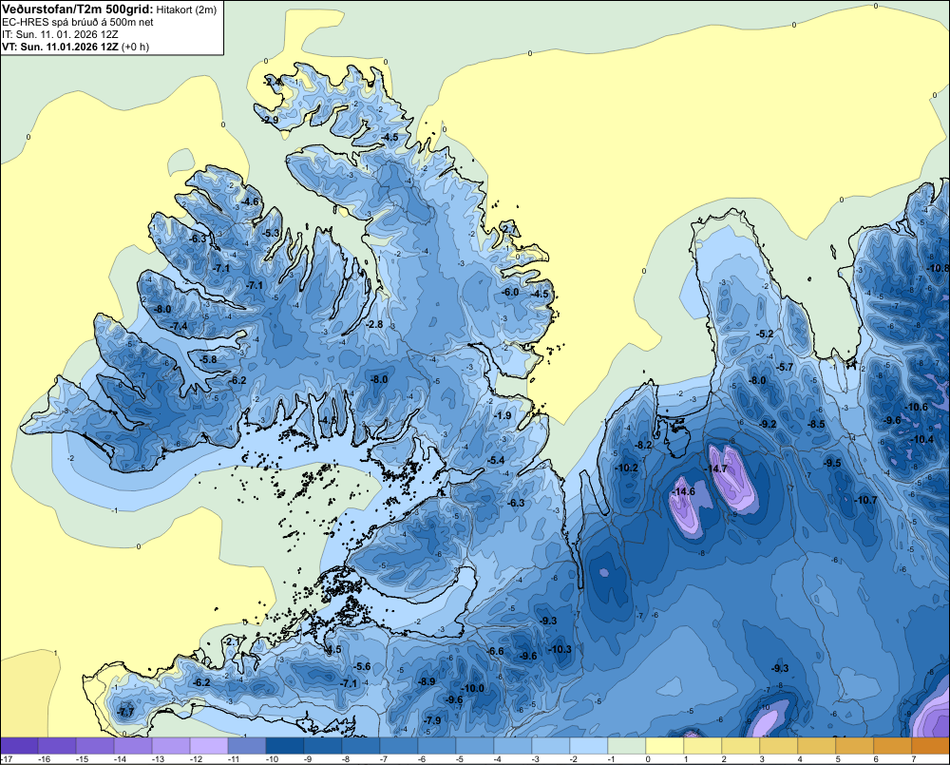The width and height of the screenshot is (950, 765).
Task: Click the -10.6 temperature label
Action: point(916,407)
